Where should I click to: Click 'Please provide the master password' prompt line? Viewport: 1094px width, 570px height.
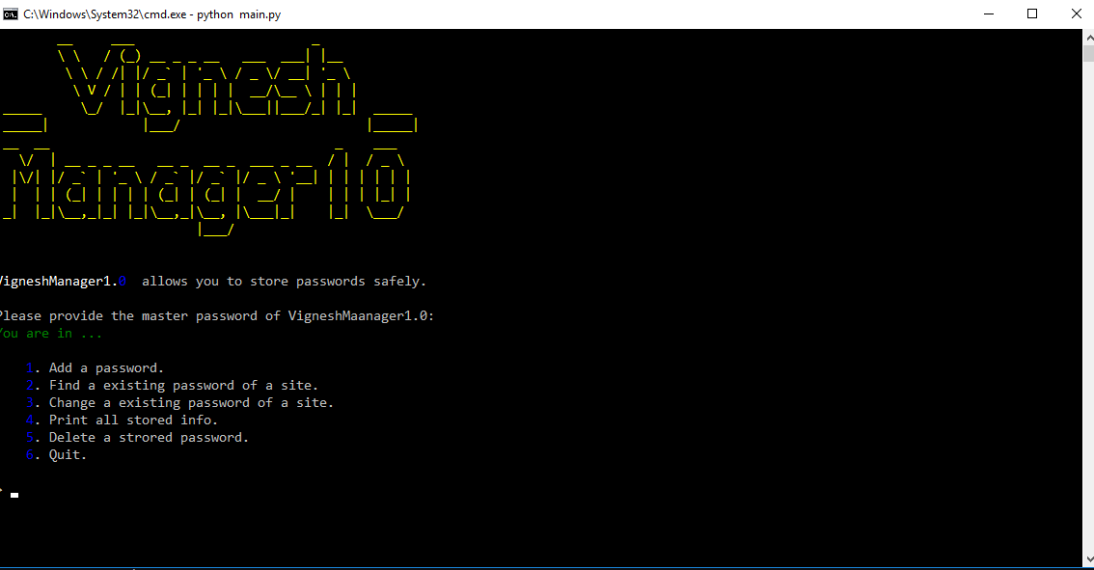pos(216,316)
